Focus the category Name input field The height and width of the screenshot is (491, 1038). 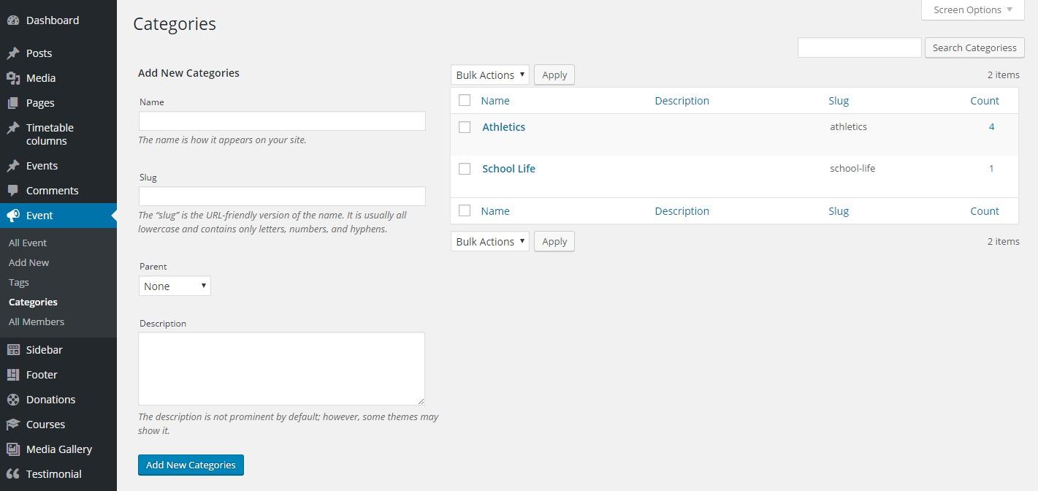tap(282, 121)
